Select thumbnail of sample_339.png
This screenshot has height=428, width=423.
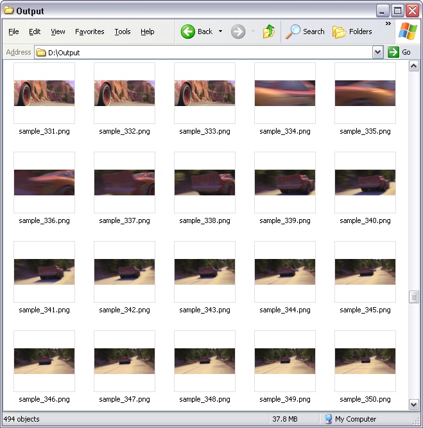pos(285,183)
